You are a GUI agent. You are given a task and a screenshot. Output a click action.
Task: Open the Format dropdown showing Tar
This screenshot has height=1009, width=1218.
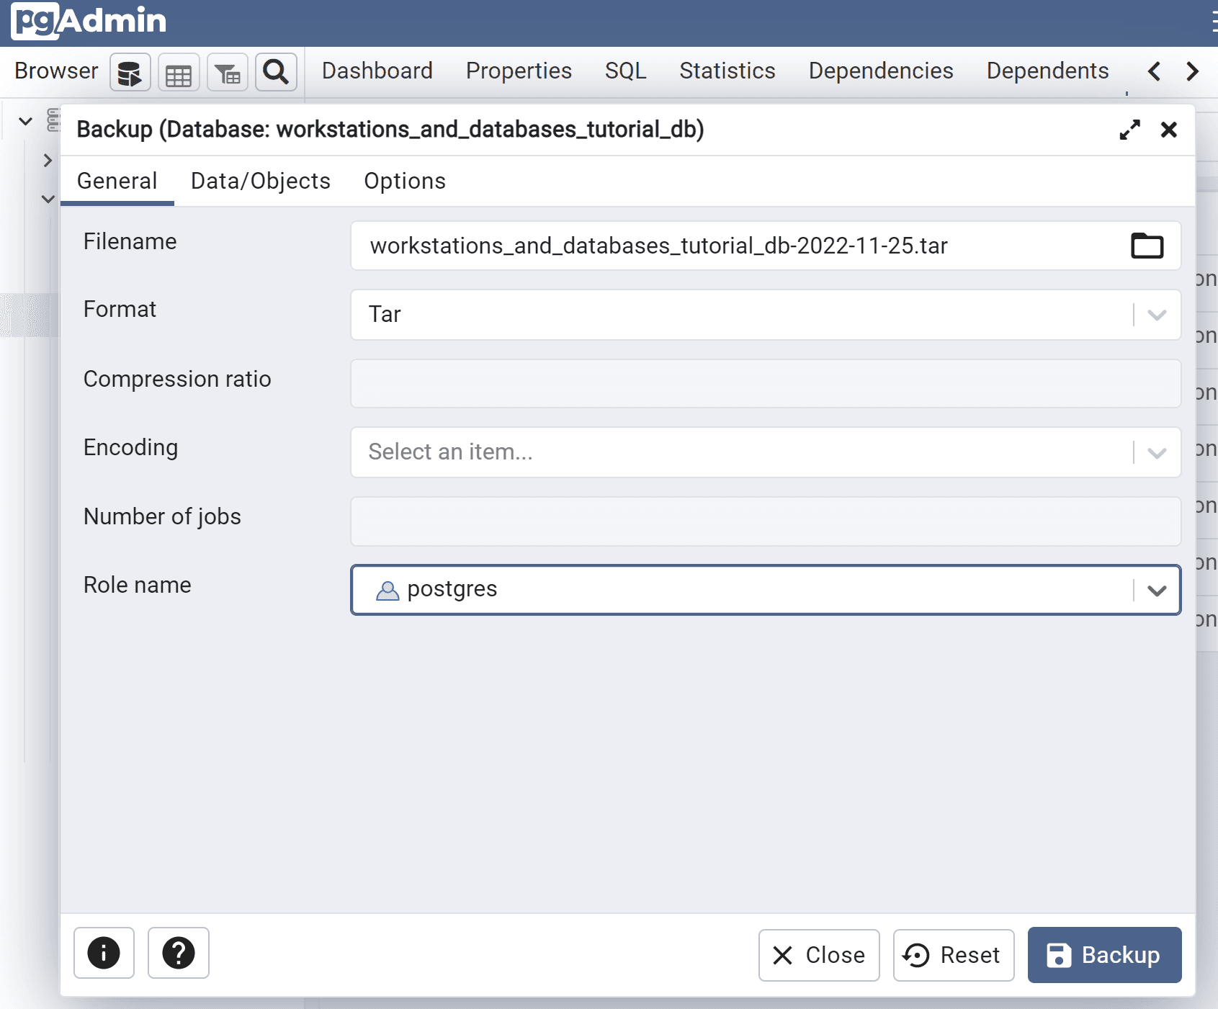pos(1155,315)
